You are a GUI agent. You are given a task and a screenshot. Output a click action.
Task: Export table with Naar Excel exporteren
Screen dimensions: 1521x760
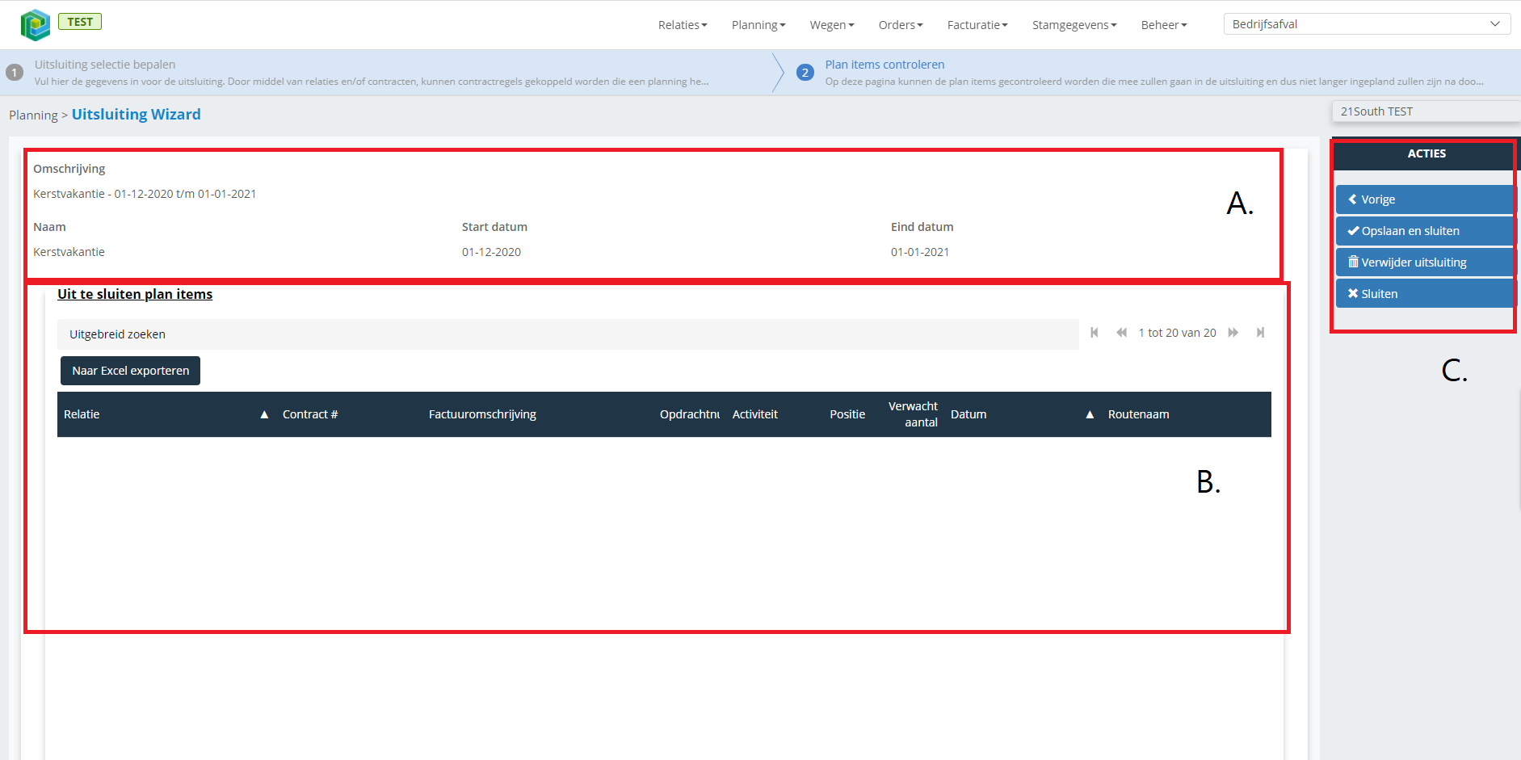tap(130, 371)
